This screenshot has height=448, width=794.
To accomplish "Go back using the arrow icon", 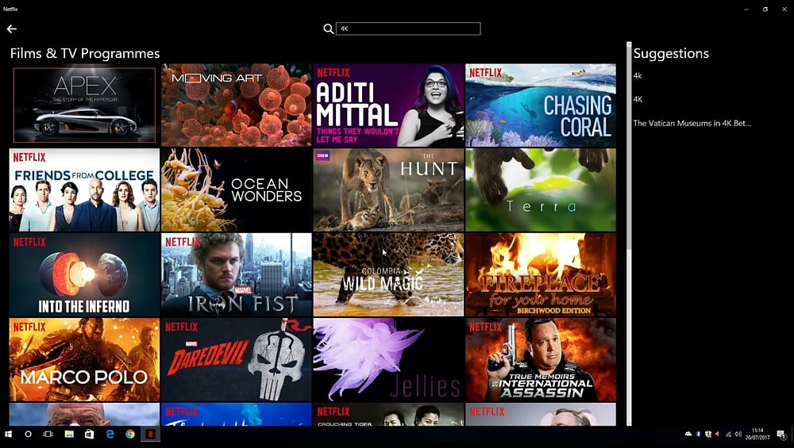I will pyautogui.click(x=12, y=29).
